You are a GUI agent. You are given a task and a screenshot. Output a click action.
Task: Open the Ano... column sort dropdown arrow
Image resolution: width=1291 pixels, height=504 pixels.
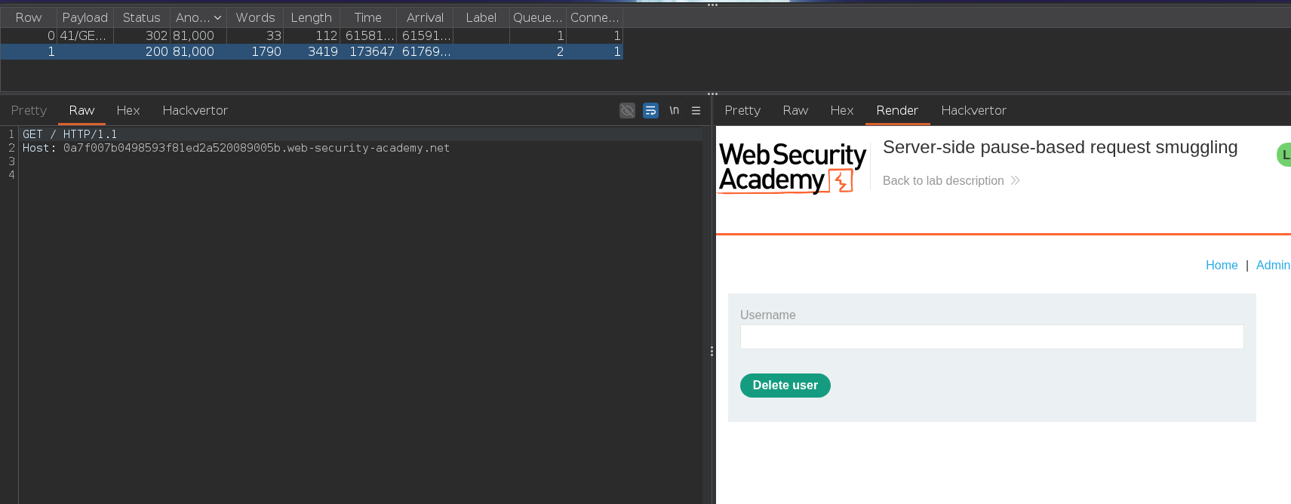click(217, 17)
